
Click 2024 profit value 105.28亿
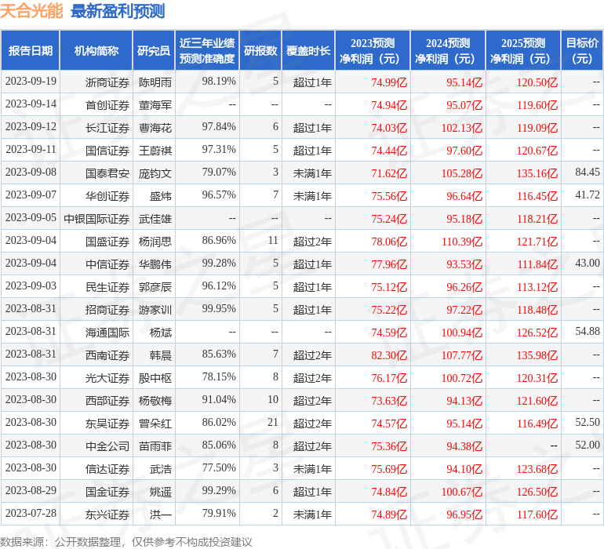click(462, 173)
